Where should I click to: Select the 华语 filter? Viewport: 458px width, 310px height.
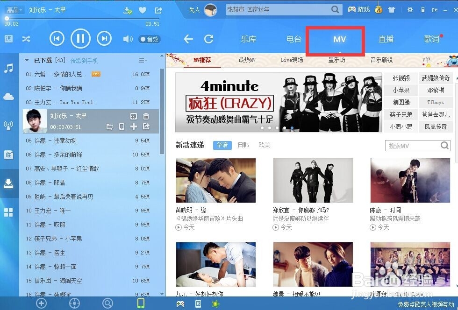tap(222, 145)
